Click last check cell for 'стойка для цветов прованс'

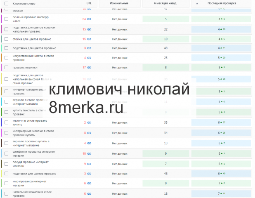pos(221,39)
